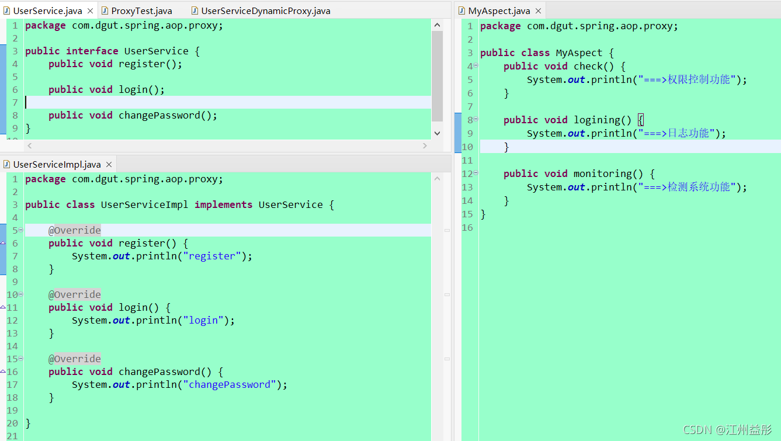The height and width of the screenshot is (441, 781).
Task: Open the ProxyTest.java tab
Action: [141, 11]
